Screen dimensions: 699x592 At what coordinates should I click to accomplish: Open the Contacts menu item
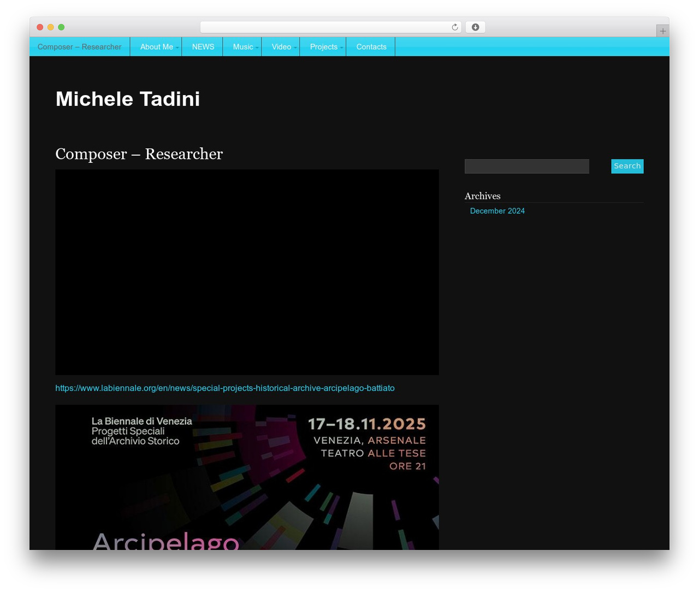point(371,47)
